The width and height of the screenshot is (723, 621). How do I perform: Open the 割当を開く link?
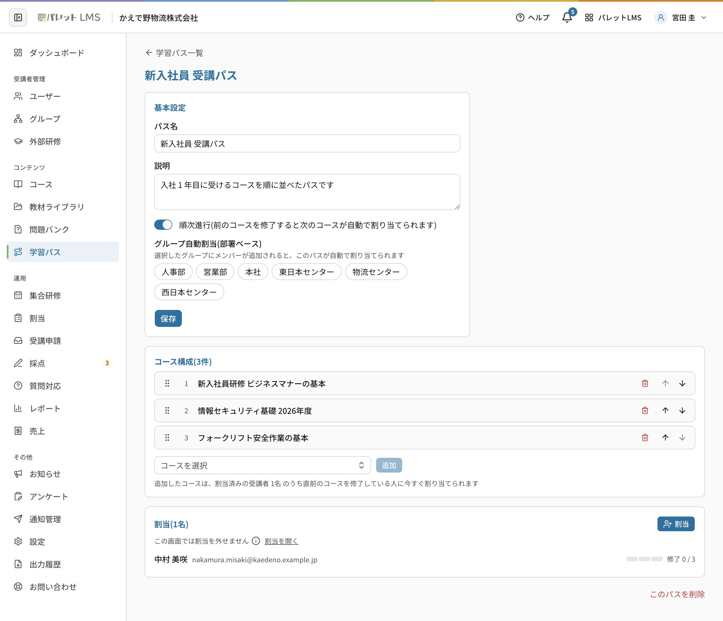(281, 541)
